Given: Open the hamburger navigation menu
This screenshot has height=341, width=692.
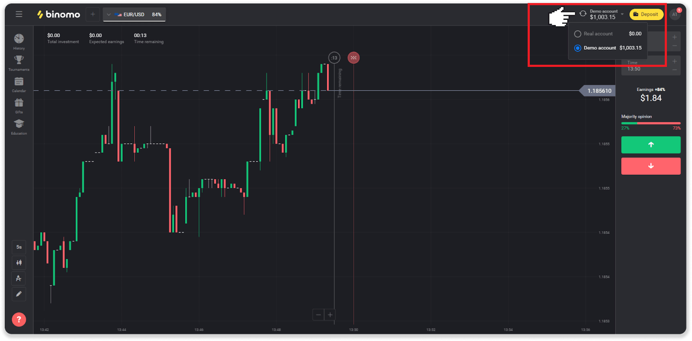Looking at the screenshot, I should [x=19, y=14].
